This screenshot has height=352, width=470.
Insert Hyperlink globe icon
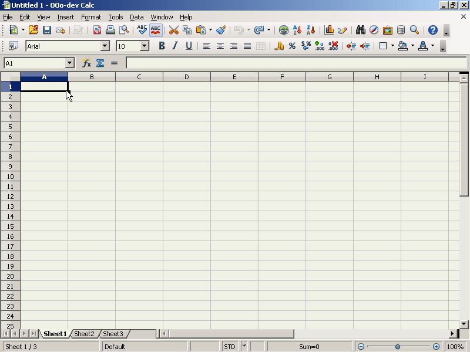click(x=284, y=30)
